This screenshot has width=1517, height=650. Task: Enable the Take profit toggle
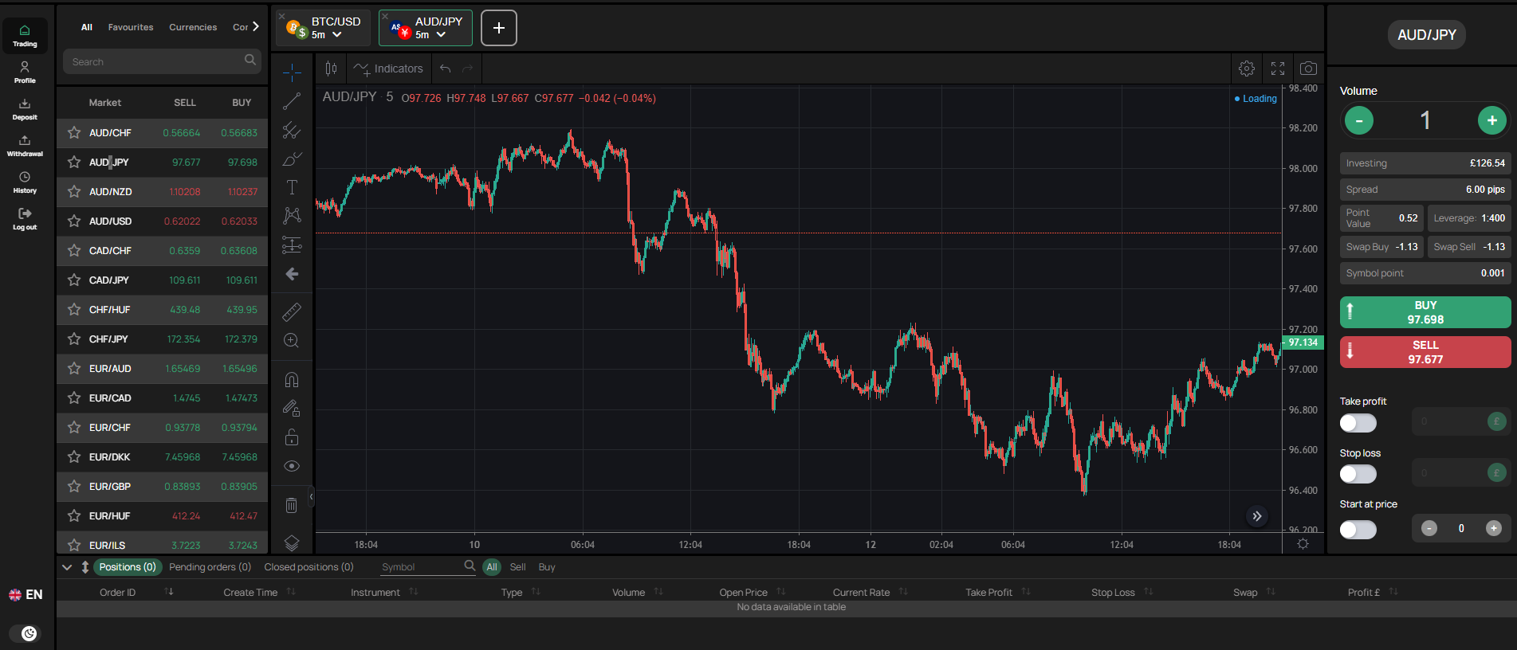click(1358, 423)
